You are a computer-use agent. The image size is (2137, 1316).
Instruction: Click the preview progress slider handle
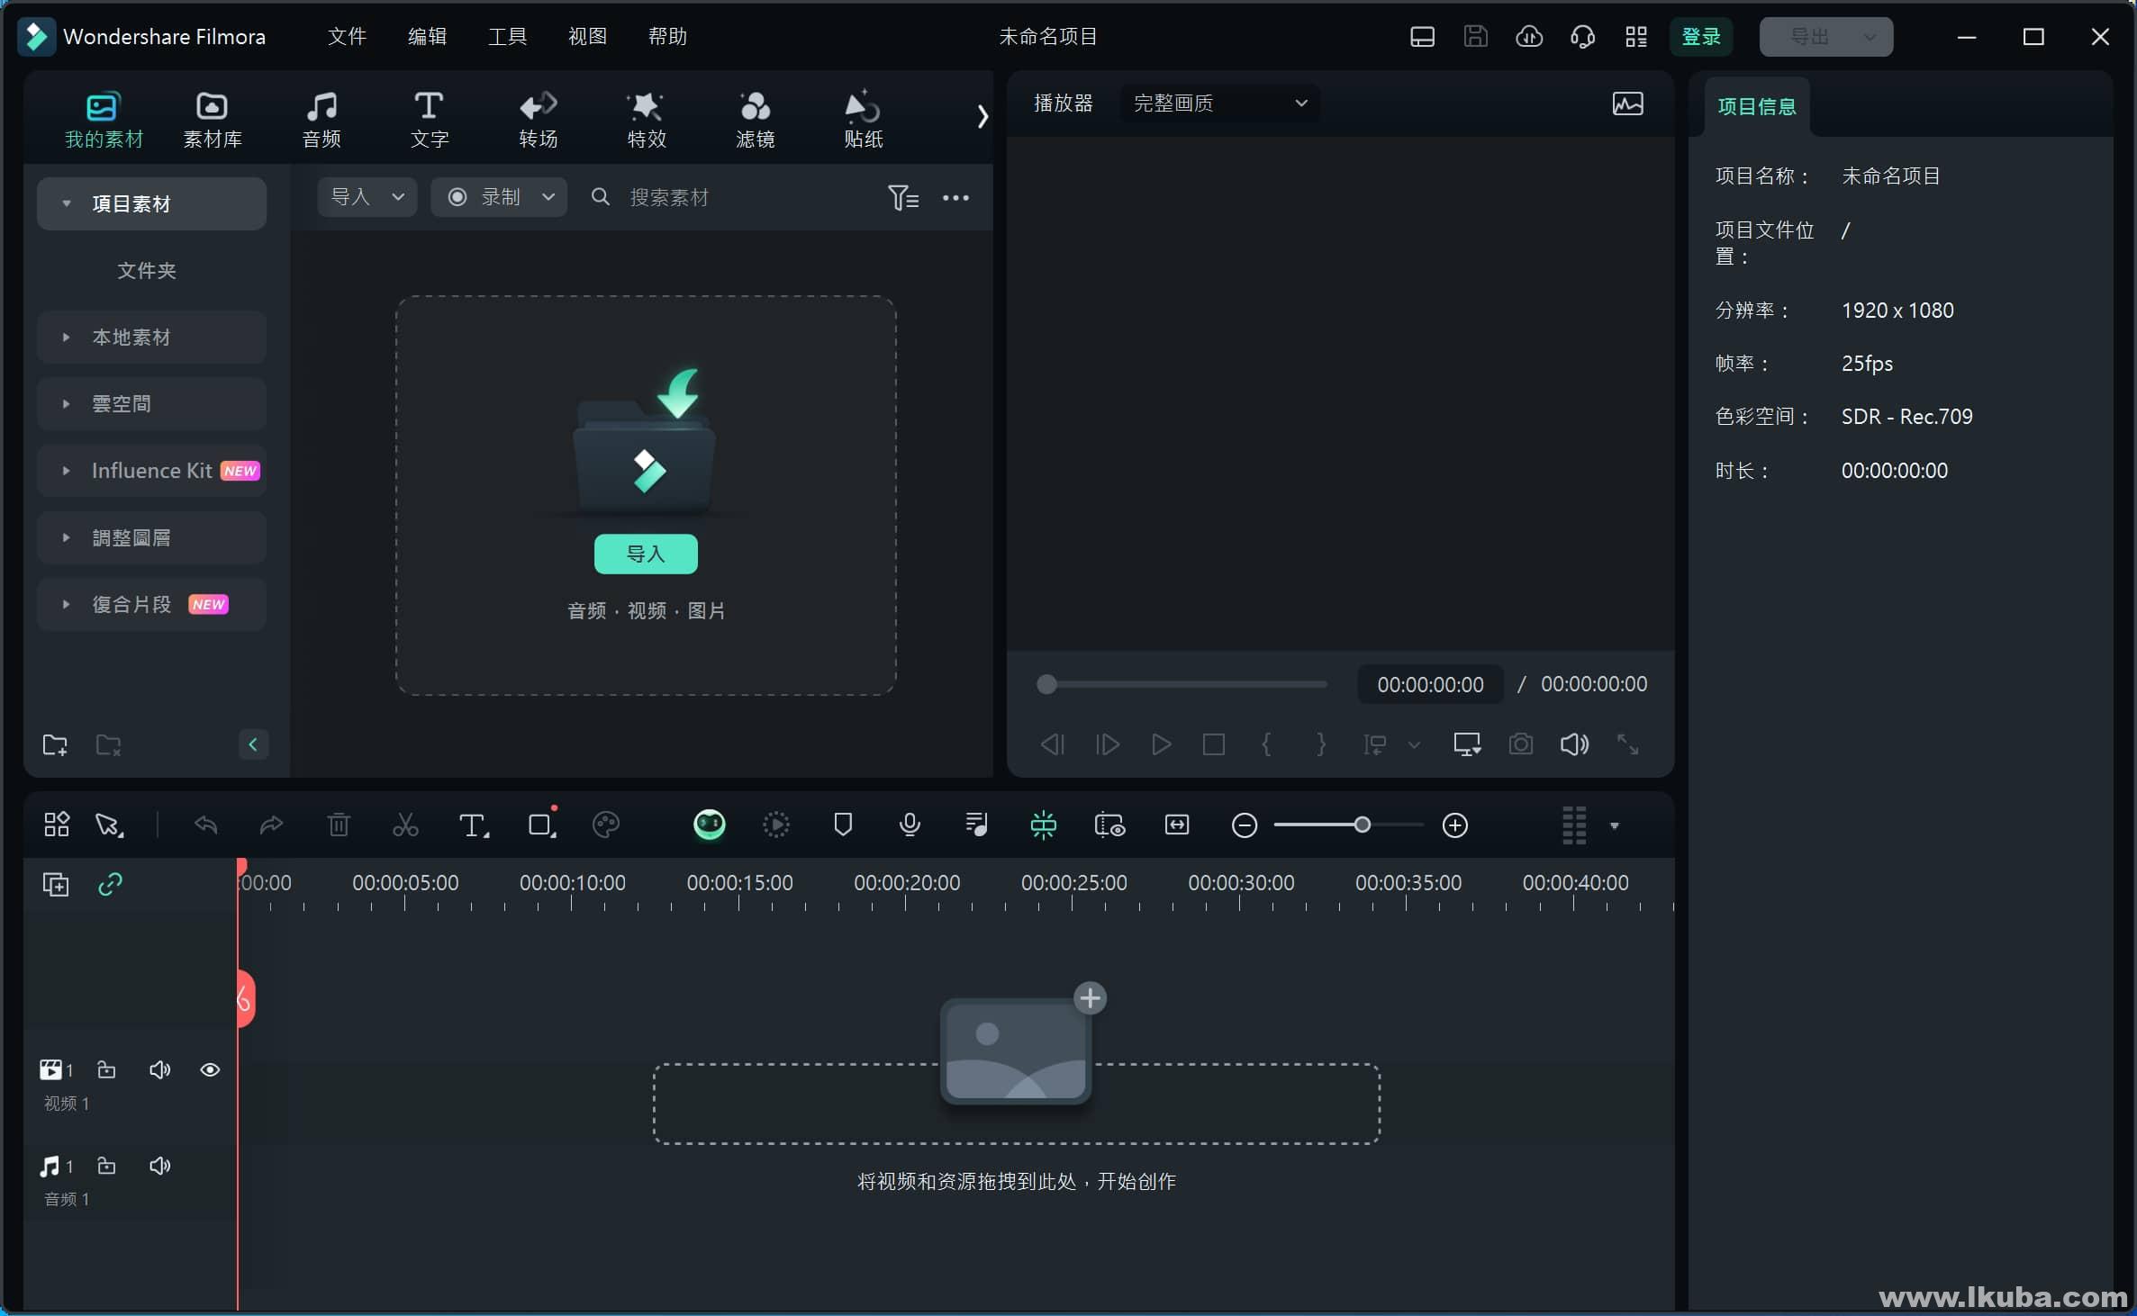click(1046, 684)
